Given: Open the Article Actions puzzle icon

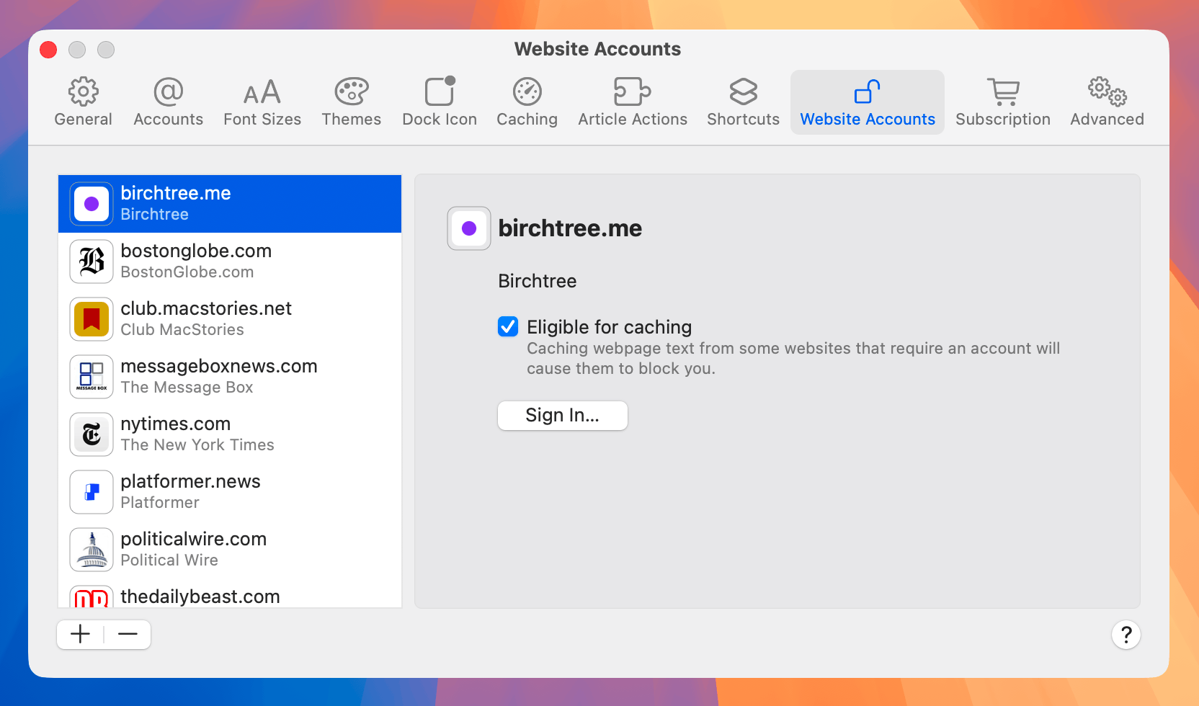Looking at the screenshot, I should coord(632,91).
